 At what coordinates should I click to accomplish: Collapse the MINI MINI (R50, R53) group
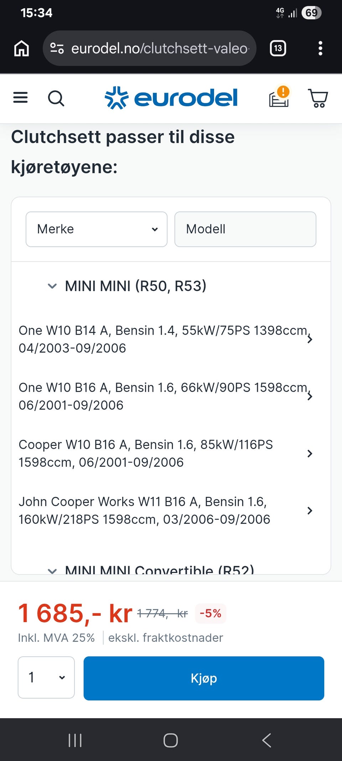[127, 286]
